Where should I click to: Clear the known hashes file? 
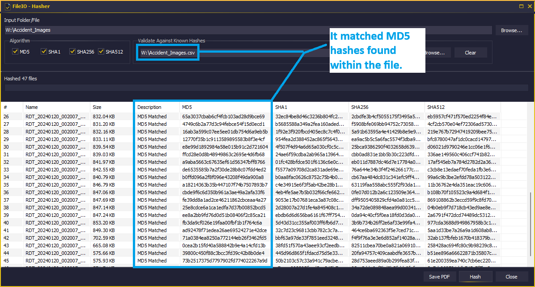coord(470,53)
